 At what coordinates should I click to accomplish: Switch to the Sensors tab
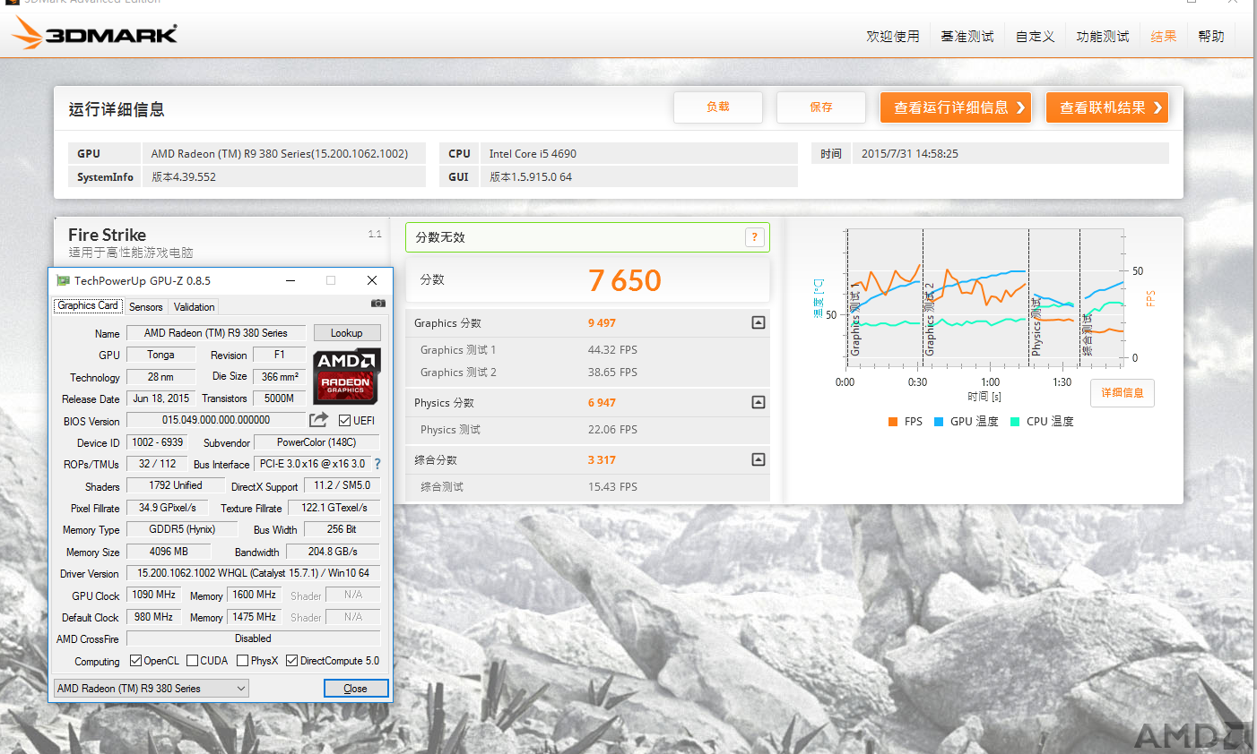click(x=145, y=306)
